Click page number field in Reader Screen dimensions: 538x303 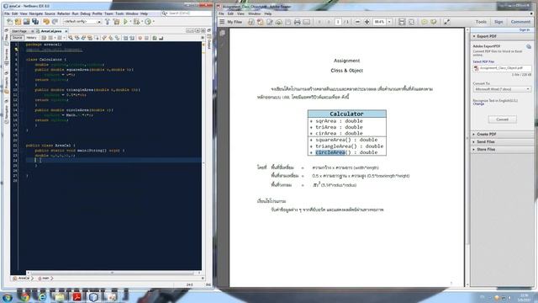click(x=338, y=22)
